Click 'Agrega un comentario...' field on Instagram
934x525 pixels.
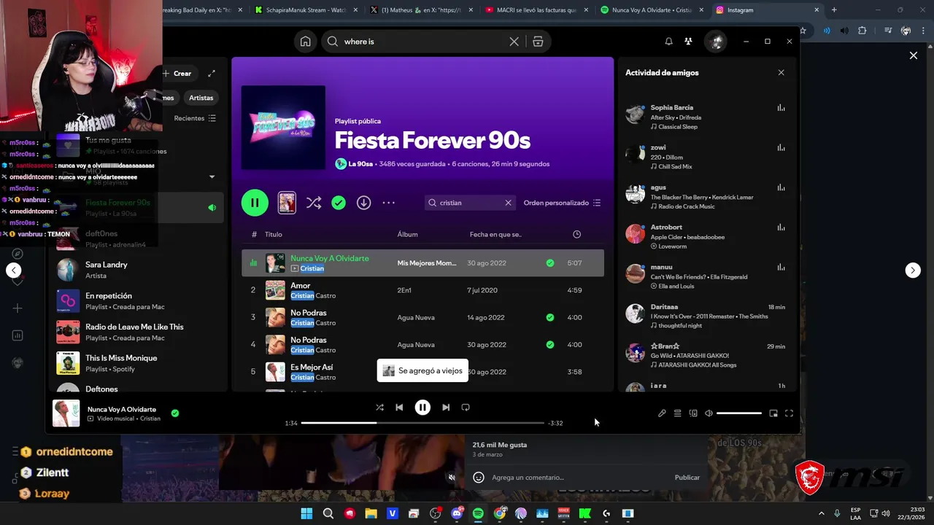pyautogui.click(x=528, y=478)
